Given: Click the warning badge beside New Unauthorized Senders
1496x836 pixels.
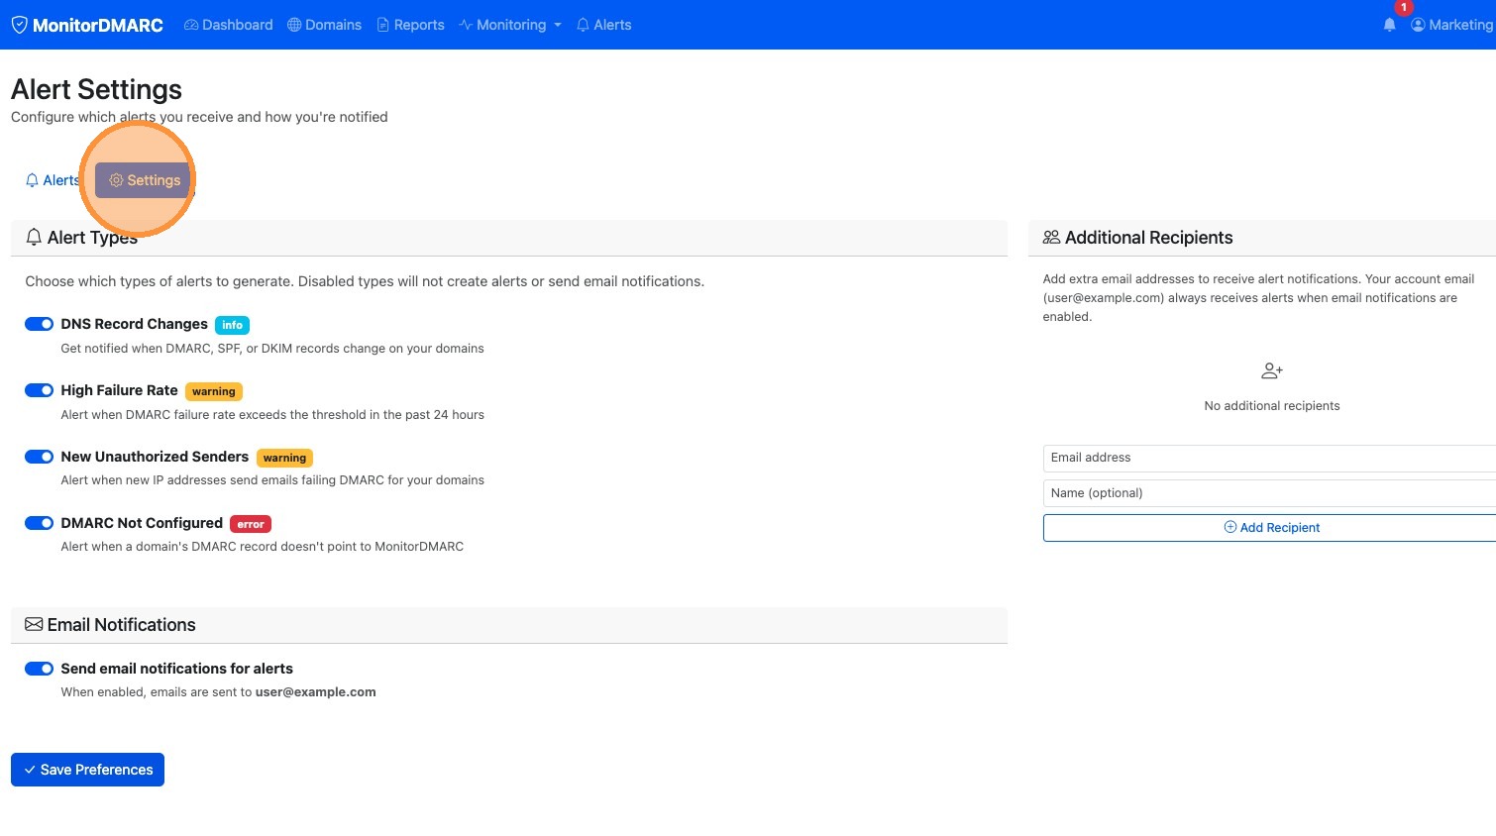Looking at the screenshot, I should pyautogui.click(x=284, y=458).
